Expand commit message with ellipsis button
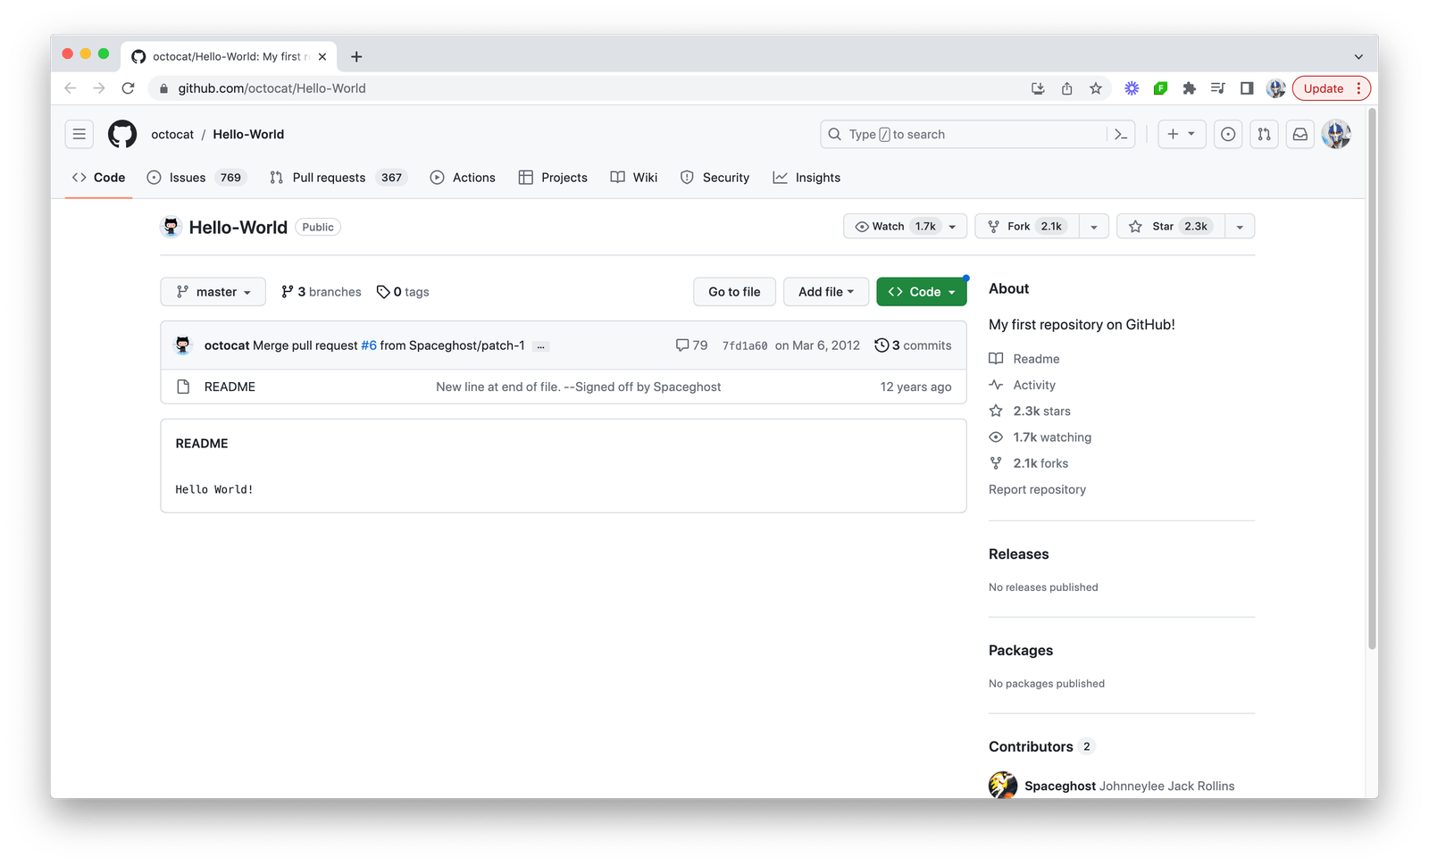The height and width of the screenshot is (865, 1429). click(x=540, y=346)
